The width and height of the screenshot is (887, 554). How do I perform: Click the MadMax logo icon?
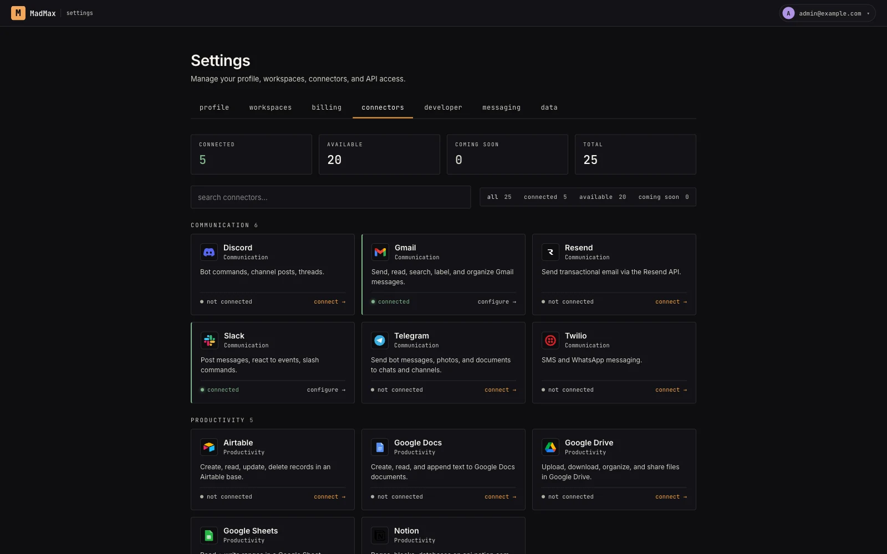click(18, 13)
